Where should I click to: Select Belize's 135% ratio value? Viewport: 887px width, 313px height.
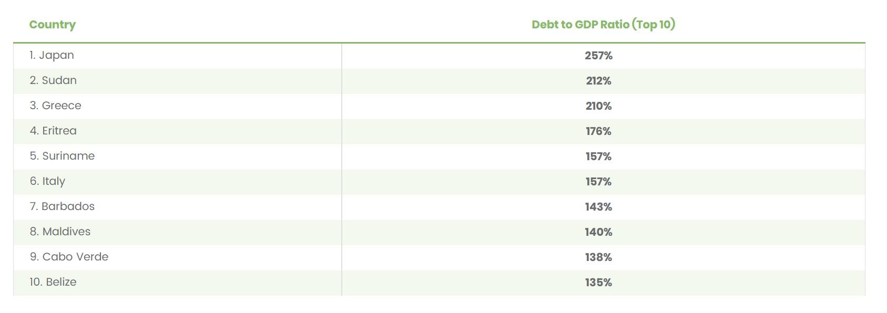[598, 283]
